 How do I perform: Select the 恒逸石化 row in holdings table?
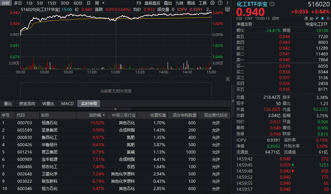click(x=50, y=123)
